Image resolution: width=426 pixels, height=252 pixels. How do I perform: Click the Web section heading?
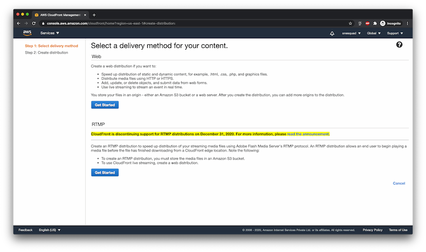tap(96, 57)
